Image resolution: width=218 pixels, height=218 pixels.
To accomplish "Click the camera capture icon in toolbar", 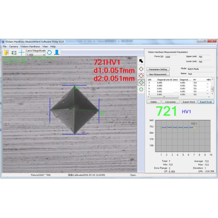I will click(x=14, y=53).
